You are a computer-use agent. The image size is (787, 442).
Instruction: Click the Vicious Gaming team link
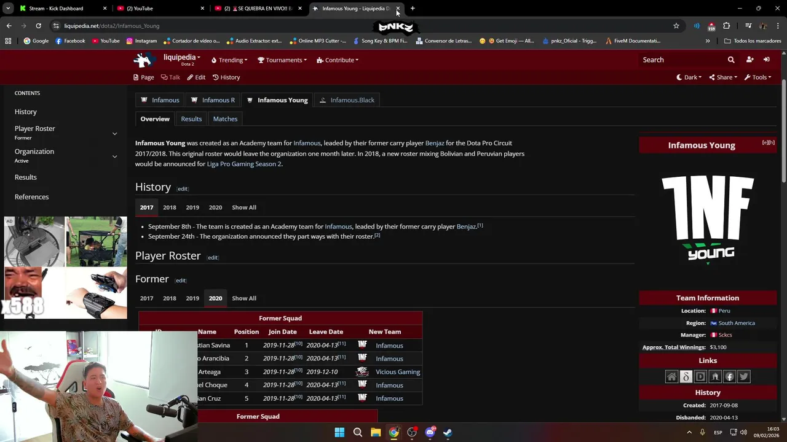coord(398,372)
